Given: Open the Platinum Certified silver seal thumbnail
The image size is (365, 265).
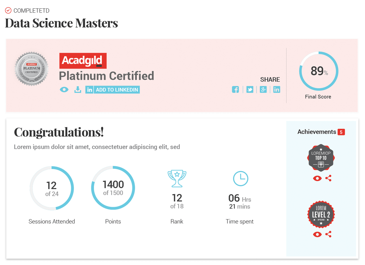Looking at the screenshot, I should [x=32, y=69].
